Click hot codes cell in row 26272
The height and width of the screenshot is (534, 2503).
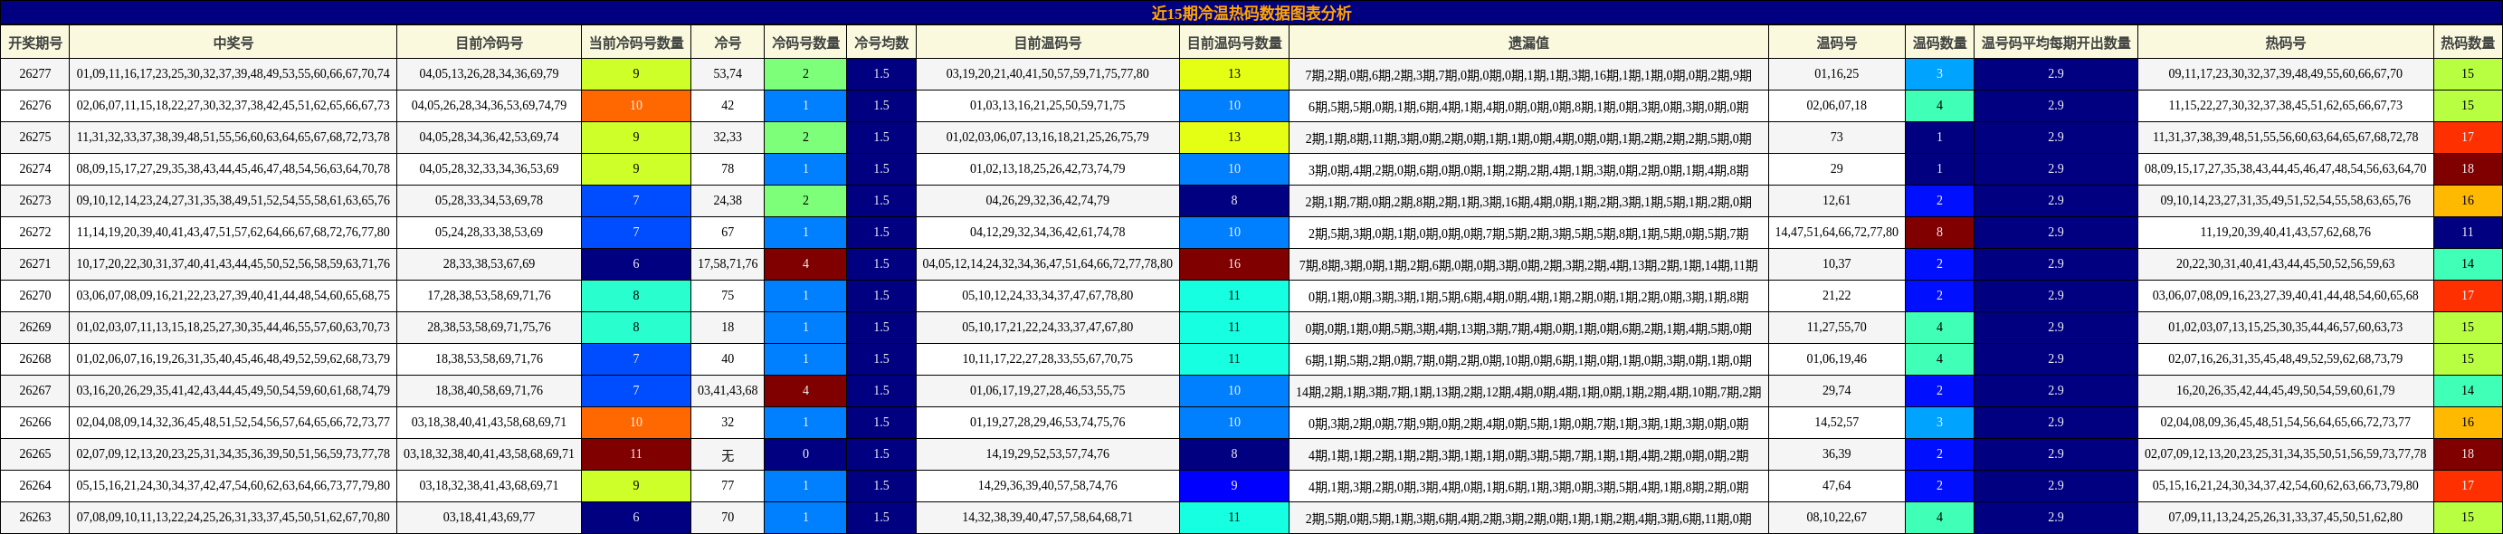pyautogui.click(x=2285, y=232)
